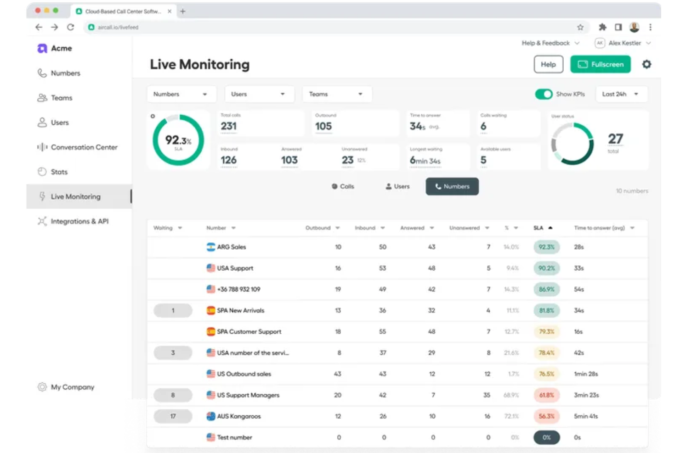The height and width of the screenshot is (453, 680).
Task: Select the Users view toggle
Action: click(397, 186)
